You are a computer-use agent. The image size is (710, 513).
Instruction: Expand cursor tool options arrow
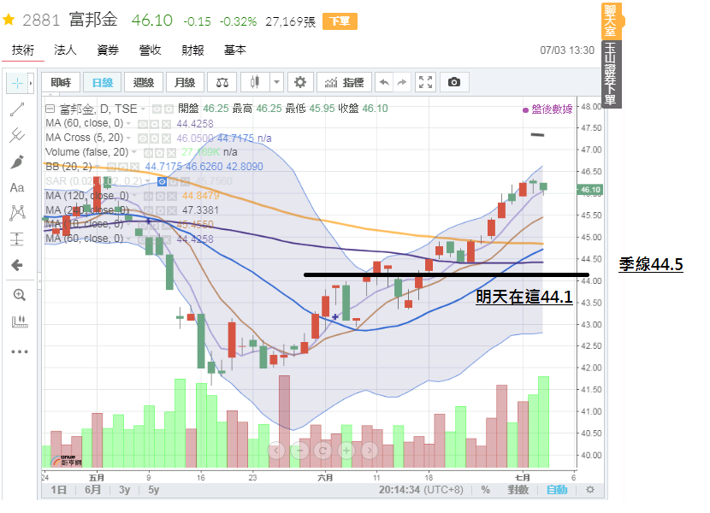click(x=31, y=83)
